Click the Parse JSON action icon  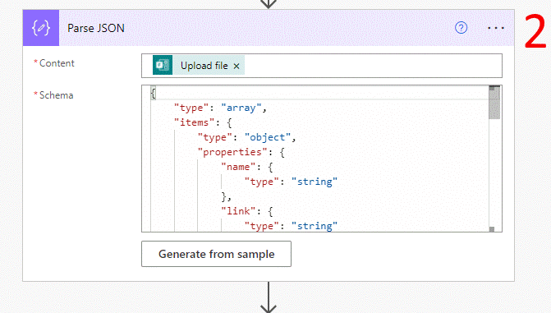pos(41,28)
